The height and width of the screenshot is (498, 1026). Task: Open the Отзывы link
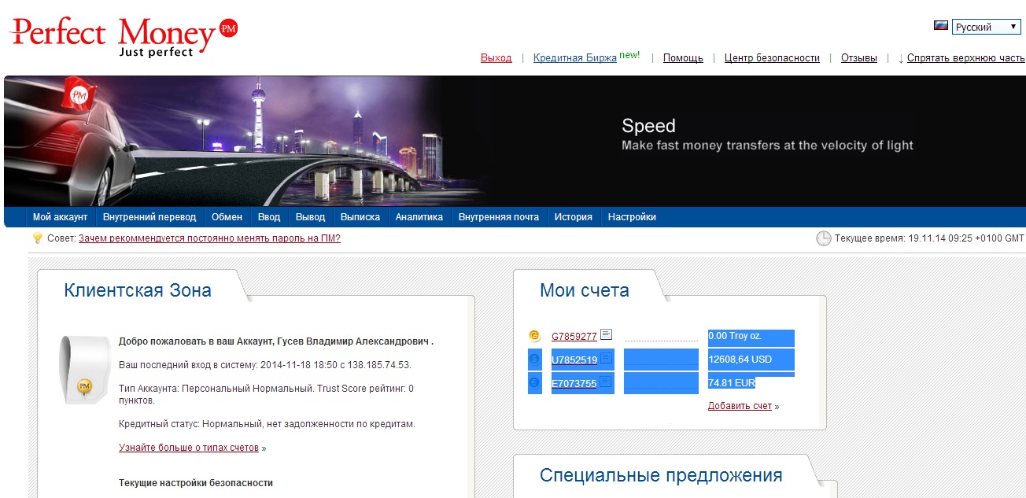point(859,58)
